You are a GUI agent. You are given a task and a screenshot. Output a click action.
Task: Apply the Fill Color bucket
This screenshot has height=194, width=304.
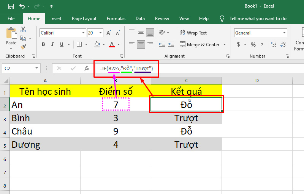[x=97, y=44]
